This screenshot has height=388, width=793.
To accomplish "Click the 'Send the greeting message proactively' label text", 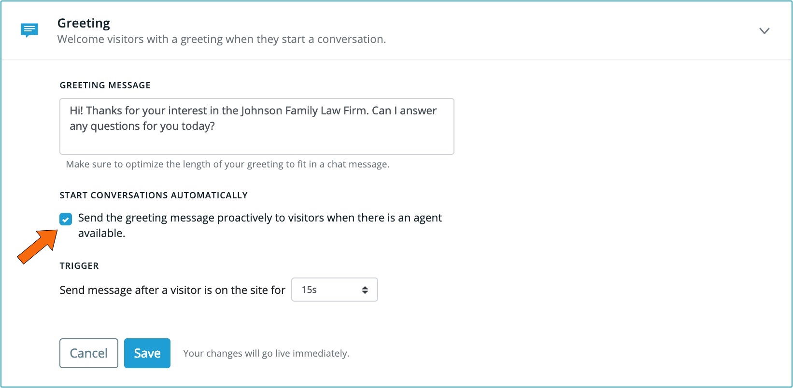I will 260,225.
